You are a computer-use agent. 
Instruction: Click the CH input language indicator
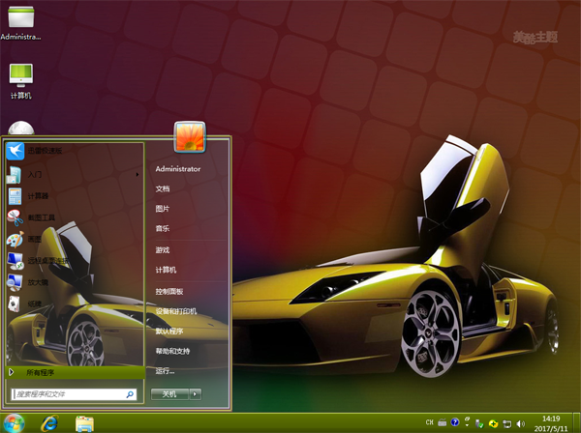[x=429, y=423]
